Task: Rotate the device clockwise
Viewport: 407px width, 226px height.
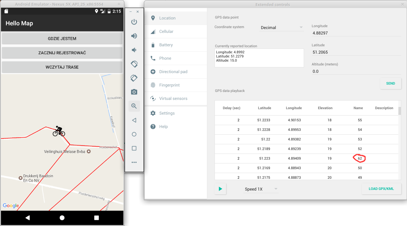Action: coord(134,78)
